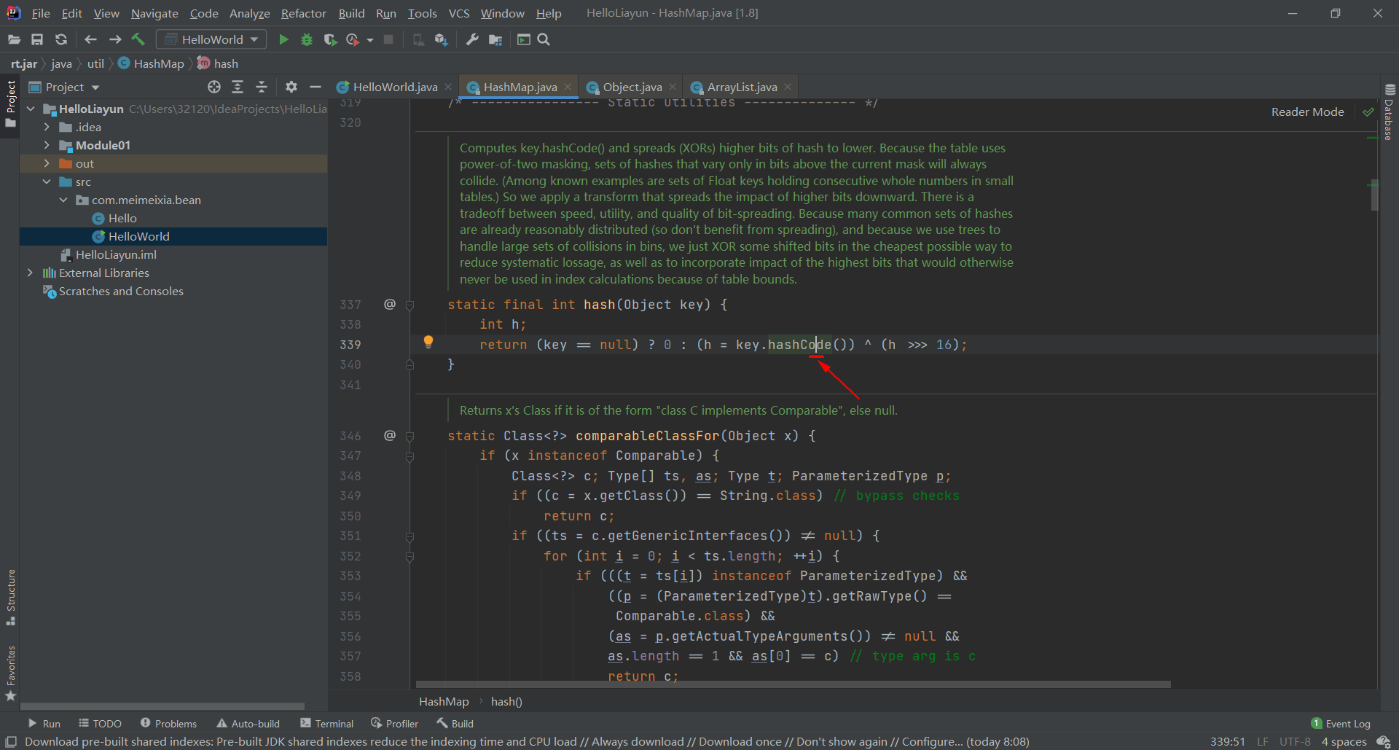Collapse the com.meimeixia.bean package
The image size is (1399, 750).
[x=63, y=200]
